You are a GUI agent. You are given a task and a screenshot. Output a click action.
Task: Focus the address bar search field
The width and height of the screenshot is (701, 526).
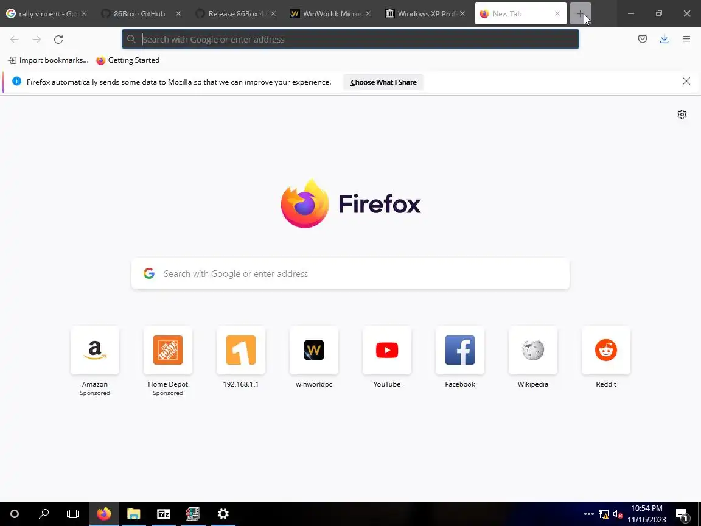tap(350, 40)
